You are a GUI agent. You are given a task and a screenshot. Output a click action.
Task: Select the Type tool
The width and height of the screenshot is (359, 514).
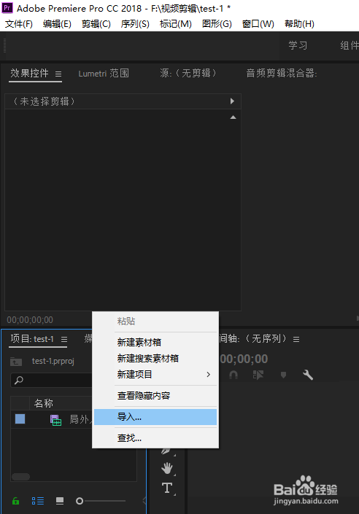(167, 488)
